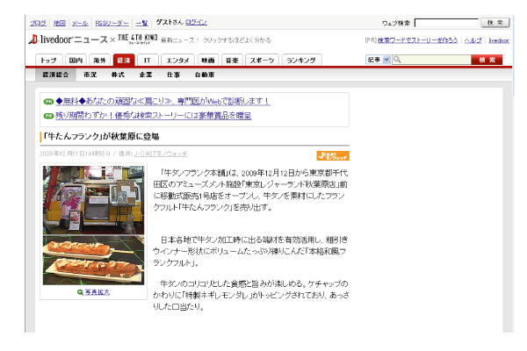Click the ヘルプ link
Screen dimensions: 527x351
point(473,40)
